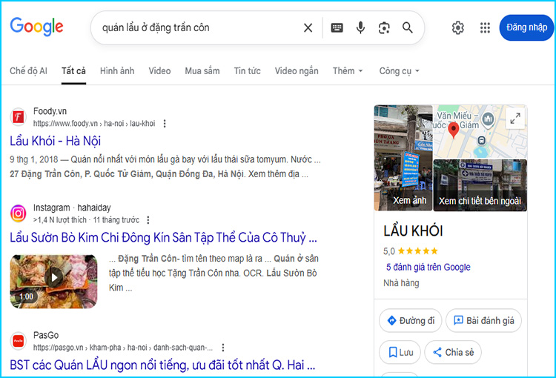Switch to Chế độ AI tab
This screenshot has width=556, height=378.
click(x=28, y=71)
